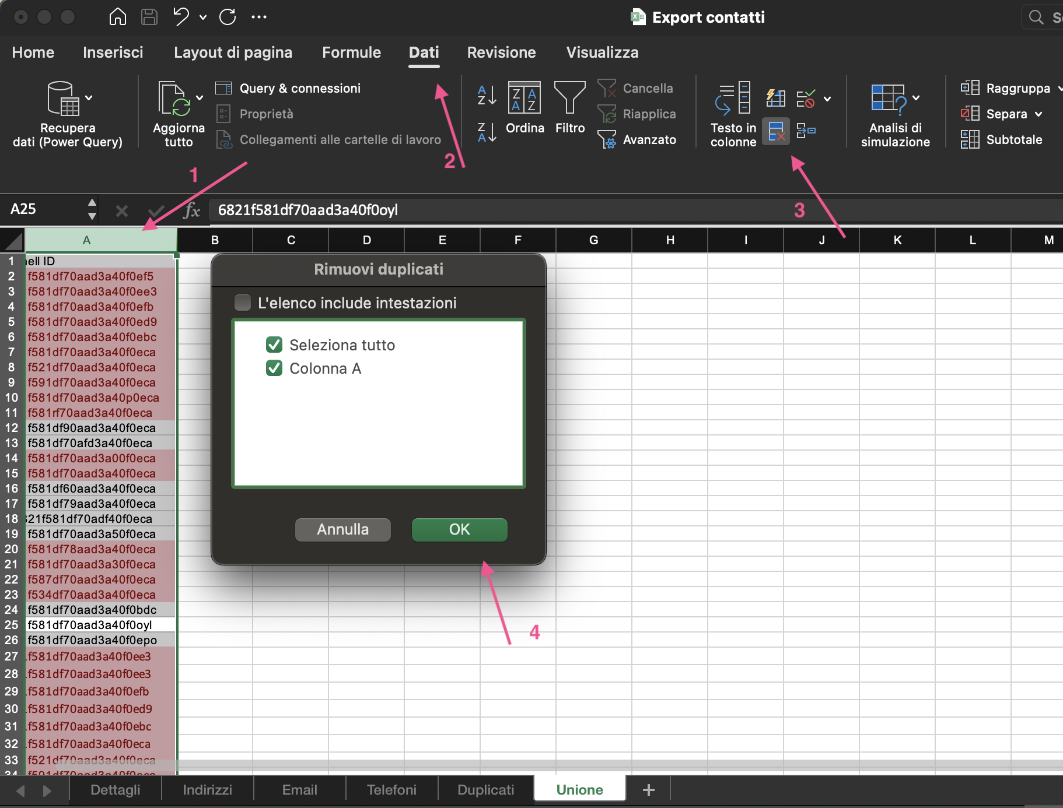Expand the Aggiorna tutto dropdown arrow
This screenshot has width=1063, height=808.
pyautogui.click(x=200, y=98)
